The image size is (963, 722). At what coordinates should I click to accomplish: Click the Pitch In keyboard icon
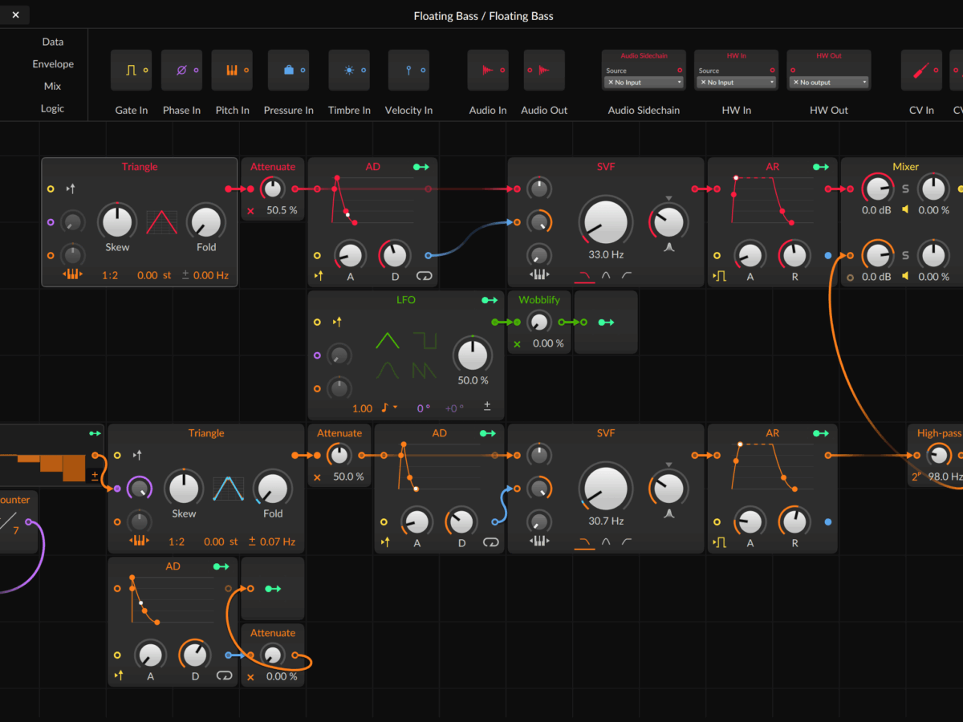pyautogui.click(x=232, y=71)
